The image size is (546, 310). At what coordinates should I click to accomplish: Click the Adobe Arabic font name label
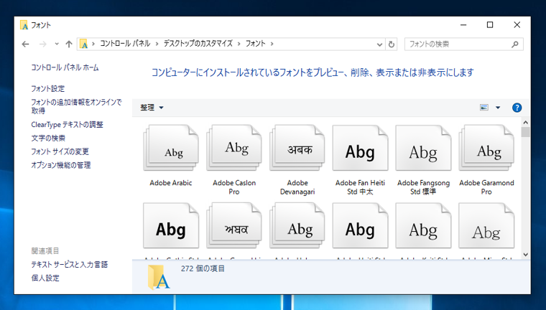[x=171, y=183]
